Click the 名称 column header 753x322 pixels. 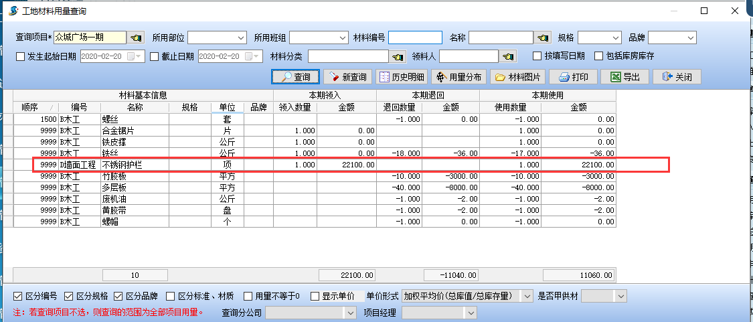pos(135,107)
